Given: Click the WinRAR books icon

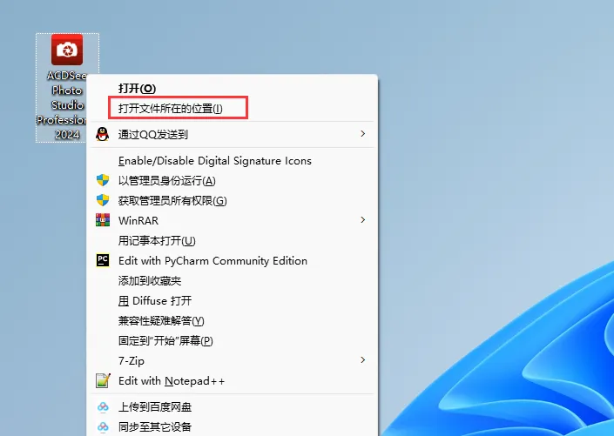Looking at the screenshot, I should click(x=103, y=220).
